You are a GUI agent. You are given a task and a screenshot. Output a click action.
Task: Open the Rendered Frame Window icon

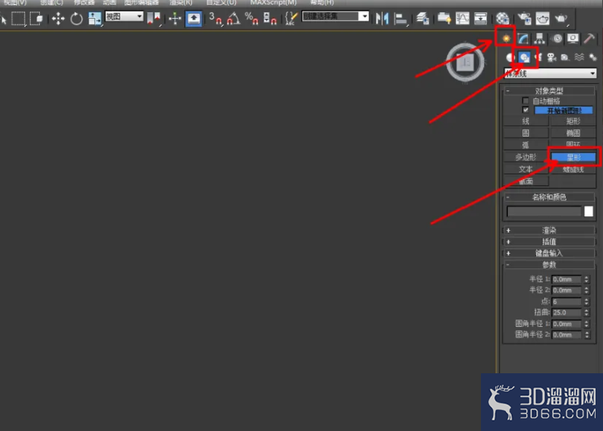pyautogui.click(x=543, y=18)
